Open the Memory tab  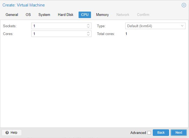point(102,15)
